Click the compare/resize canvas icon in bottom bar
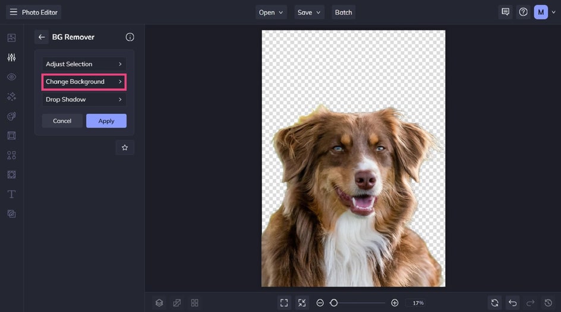The image size is (561, 312). [x=177, y=303]
